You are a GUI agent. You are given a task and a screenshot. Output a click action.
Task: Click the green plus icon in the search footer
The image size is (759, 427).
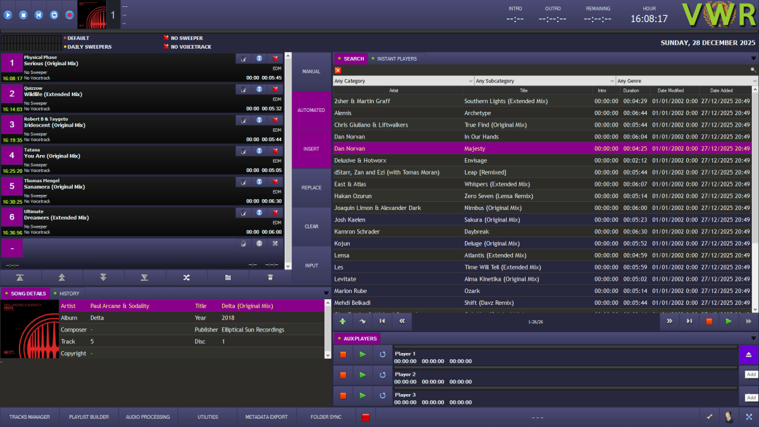click(342, 321)
